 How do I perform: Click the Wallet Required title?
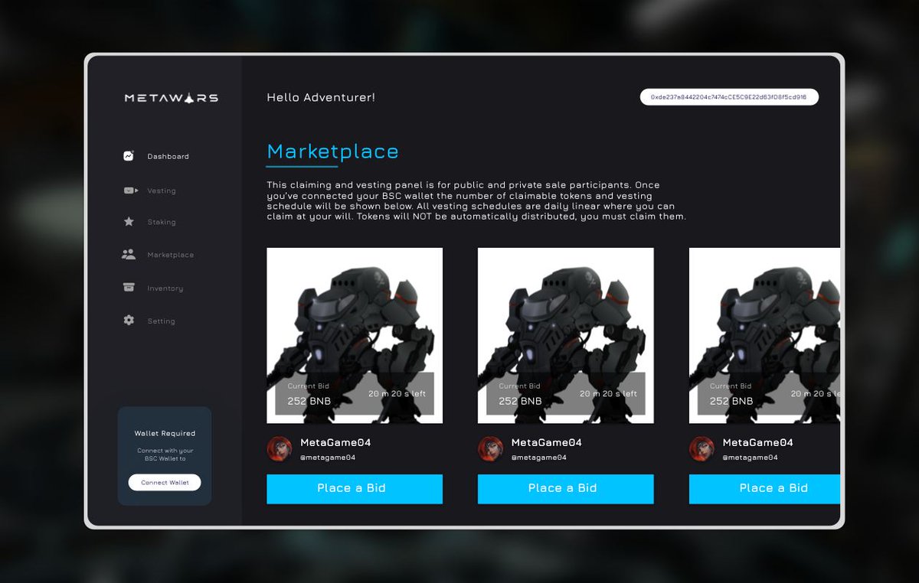pyautogui.click(x=165, y=434)
